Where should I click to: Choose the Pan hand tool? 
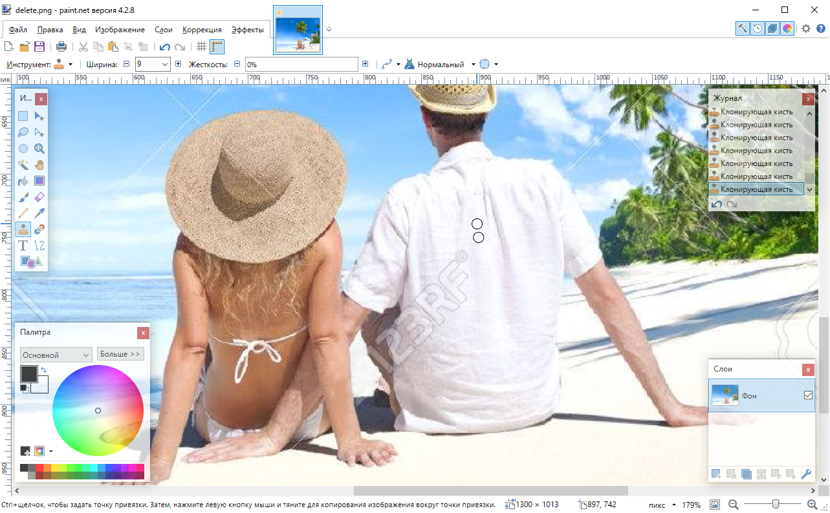pos(39,165)
